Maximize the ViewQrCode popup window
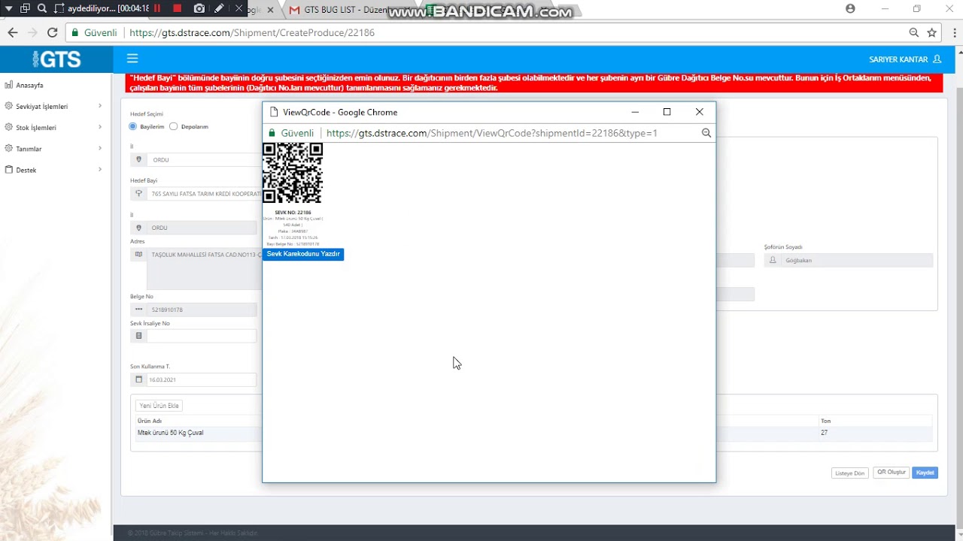Viewport: 963px width, 541px height. 667,112
